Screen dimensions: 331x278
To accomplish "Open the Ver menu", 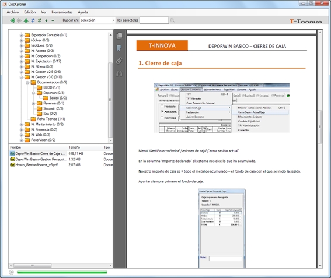I will click(x=44, y=12).
